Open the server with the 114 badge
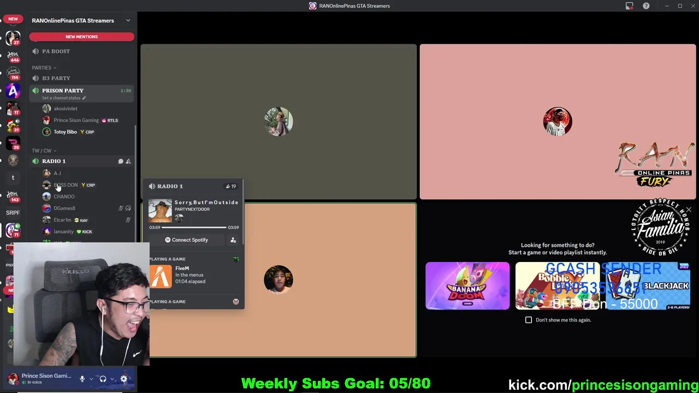Screen dimensions: 699x393 [x=13, y=73]
